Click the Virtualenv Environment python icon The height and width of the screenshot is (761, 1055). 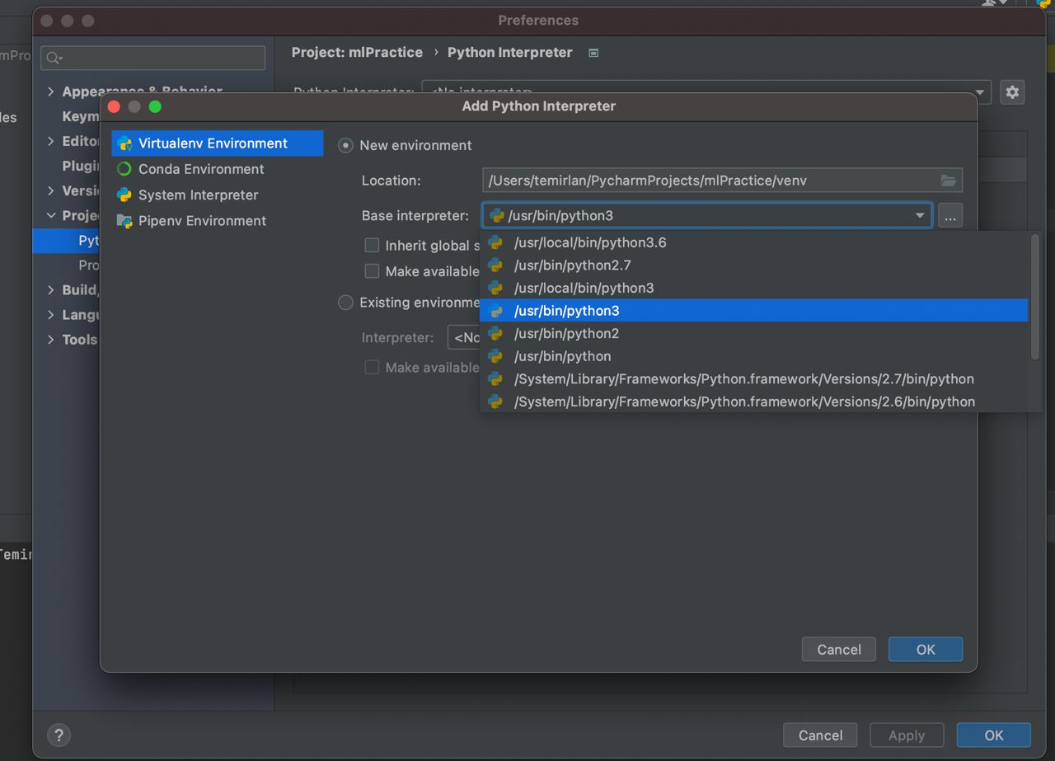click(x=124, y=143)
